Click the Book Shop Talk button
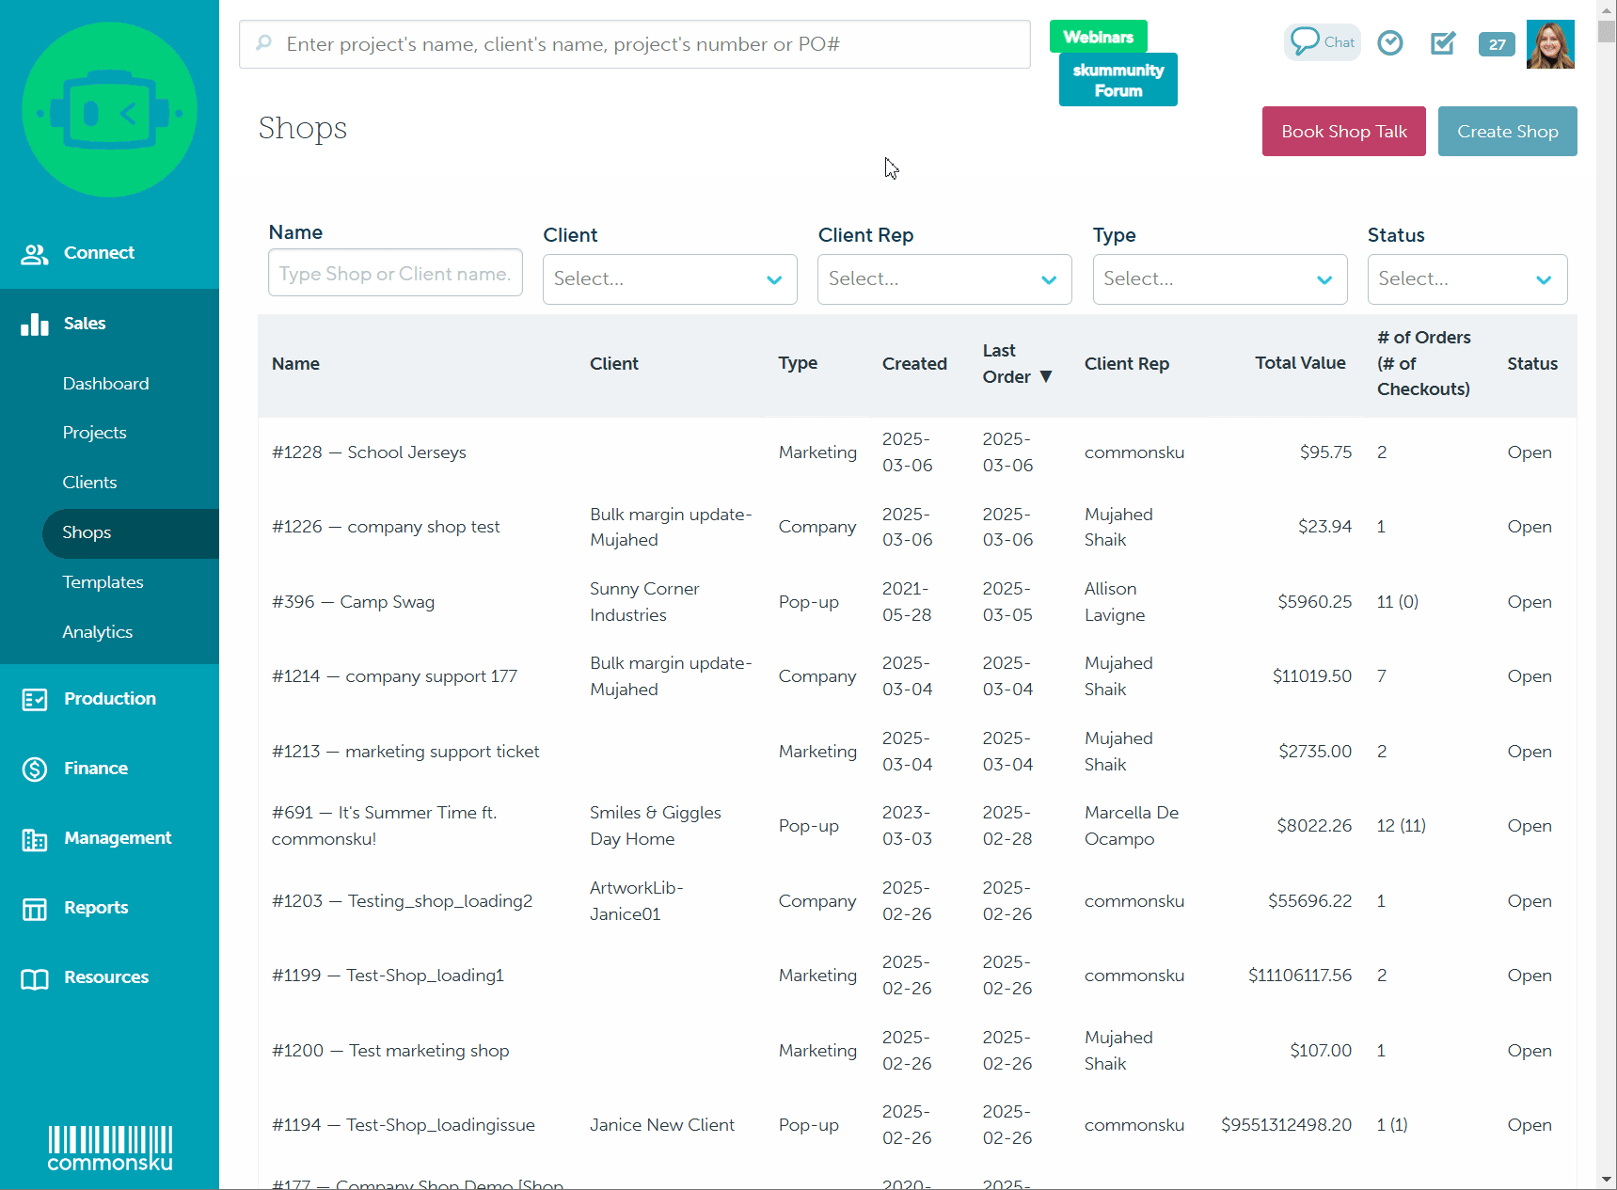 (1343, 132)
